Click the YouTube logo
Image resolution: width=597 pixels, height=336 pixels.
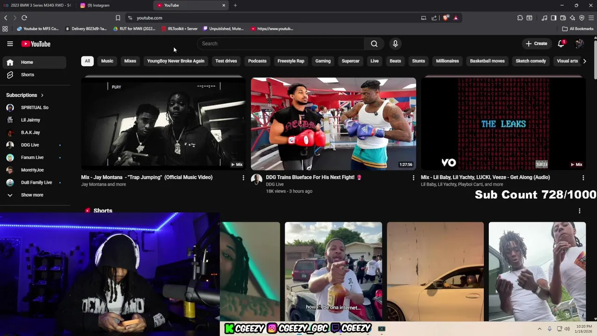coord(35,44)
